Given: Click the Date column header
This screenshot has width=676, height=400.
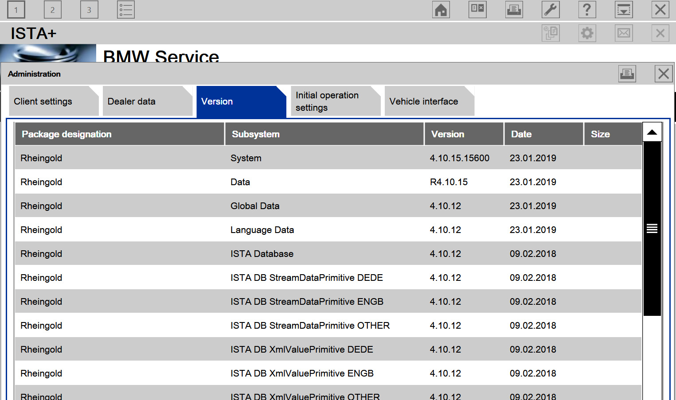Looking at the screenshot, I should click(x=544, y=134).
